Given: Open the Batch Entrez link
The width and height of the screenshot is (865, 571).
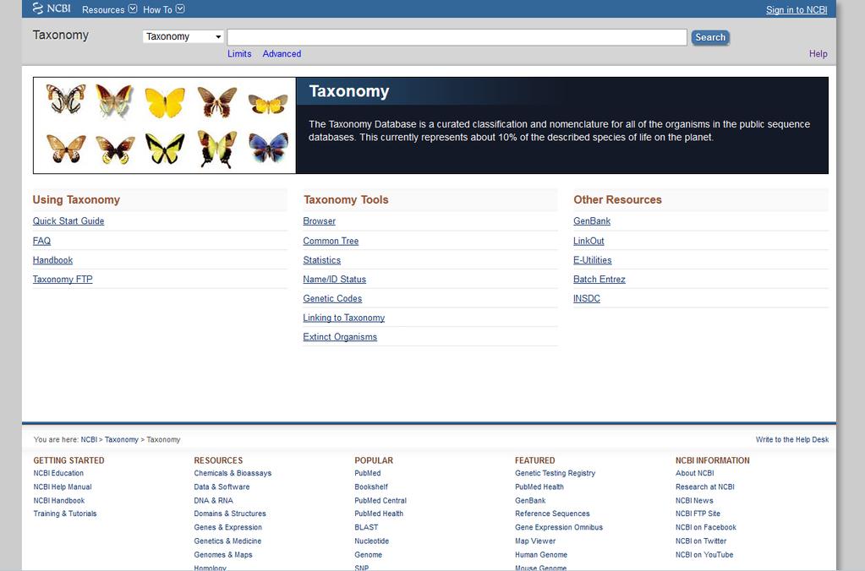Looking at the screenshot, I should coord(599,280).
